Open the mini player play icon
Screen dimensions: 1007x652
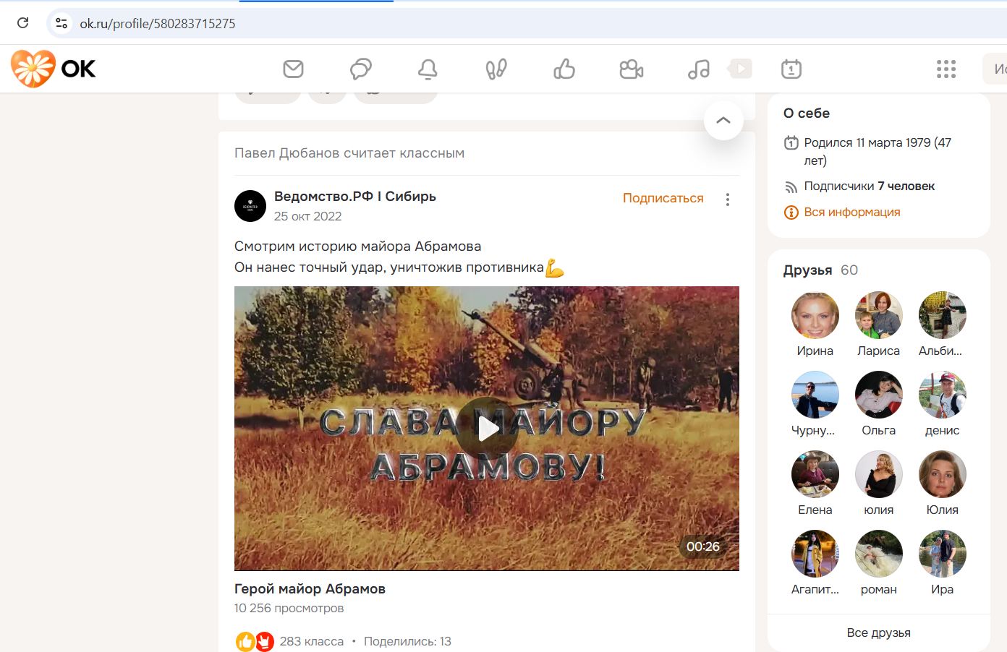740,69
